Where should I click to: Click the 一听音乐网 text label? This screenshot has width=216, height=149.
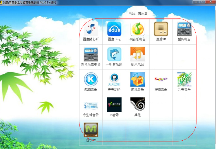(114, 64)
